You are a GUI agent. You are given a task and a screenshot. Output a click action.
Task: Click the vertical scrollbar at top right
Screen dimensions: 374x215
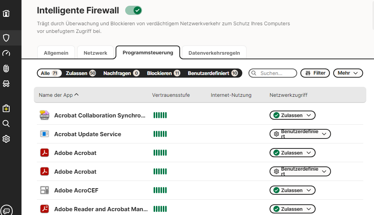373,15
